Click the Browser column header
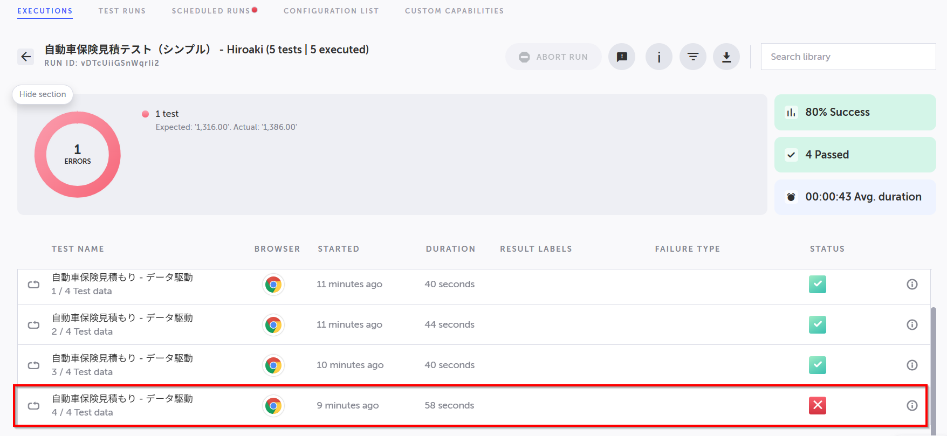 coord(277,249)
